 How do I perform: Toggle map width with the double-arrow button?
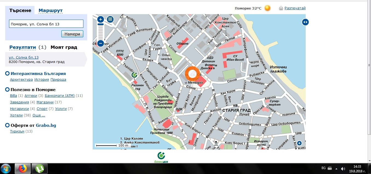click(305, 22)
